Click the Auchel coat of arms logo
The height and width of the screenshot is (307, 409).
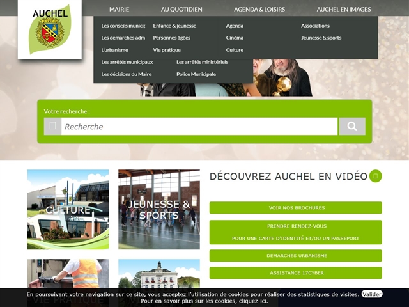[x=50, y=29]
